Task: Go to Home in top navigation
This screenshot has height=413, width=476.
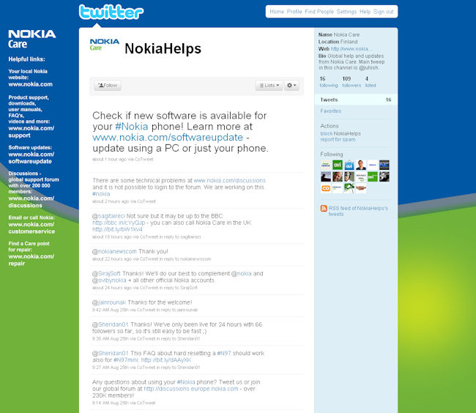Action: coord(277,12)
